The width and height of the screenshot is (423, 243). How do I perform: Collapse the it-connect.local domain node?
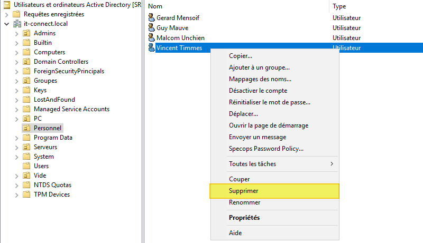click(x=6, y=24)
